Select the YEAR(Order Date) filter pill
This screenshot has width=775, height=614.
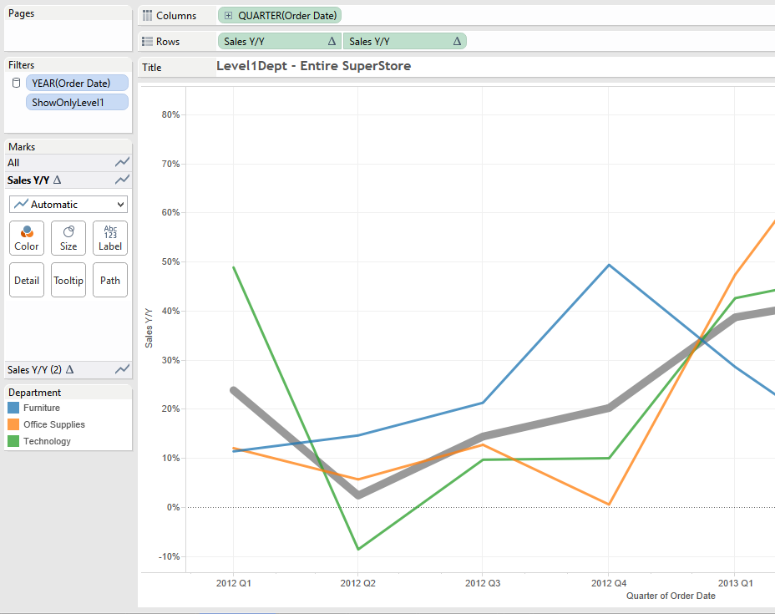[77, 82]
